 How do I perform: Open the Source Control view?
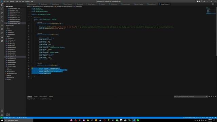coord(2,13)
